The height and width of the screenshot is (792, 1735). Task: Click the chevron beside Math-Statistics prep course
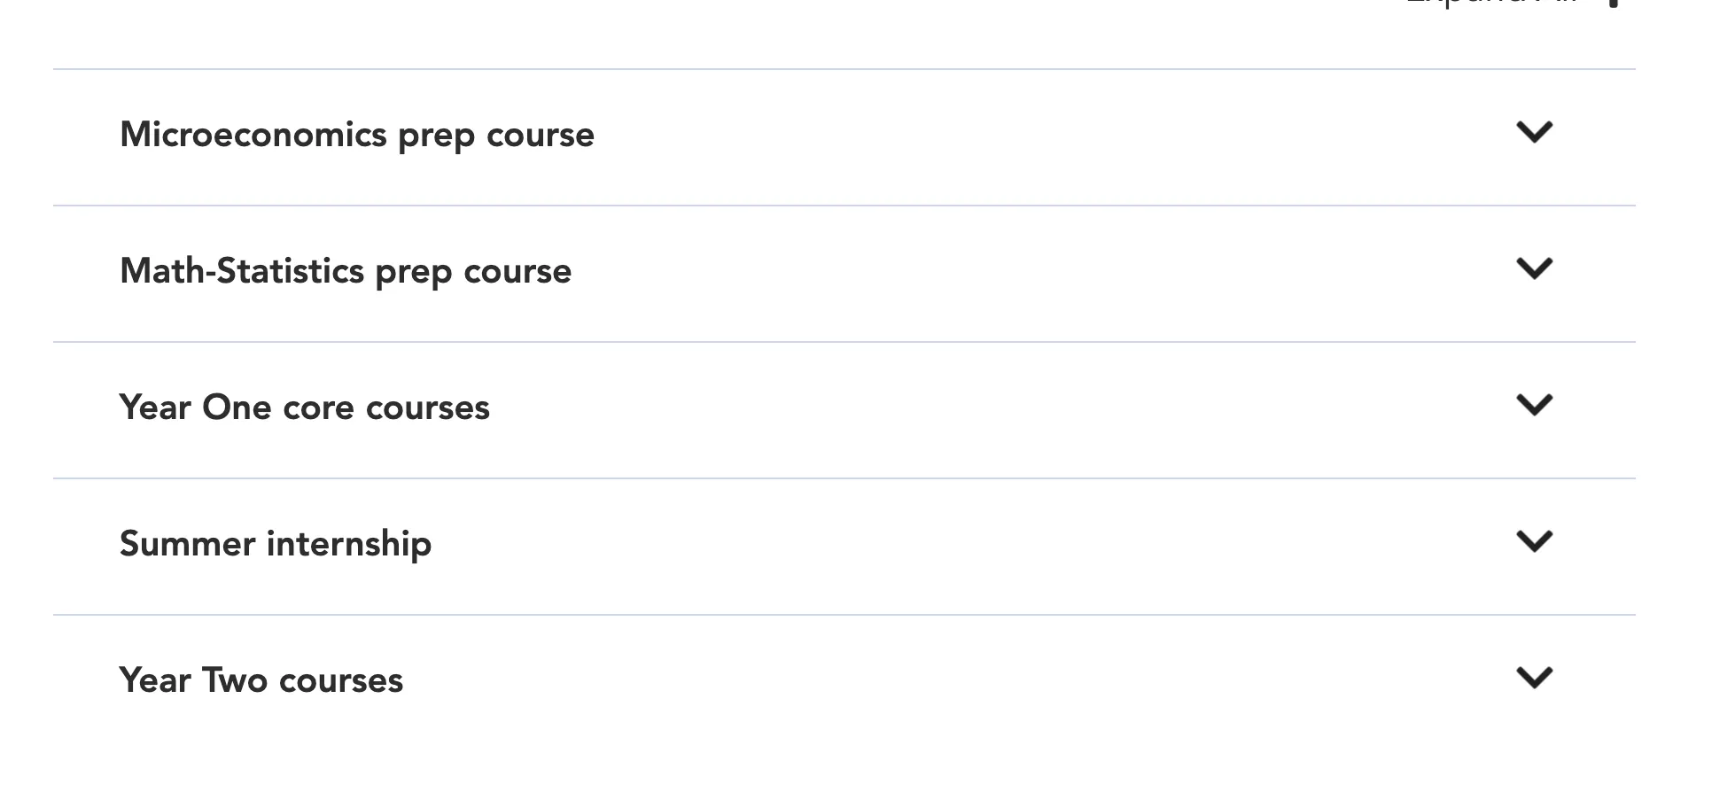(1534, 269)
